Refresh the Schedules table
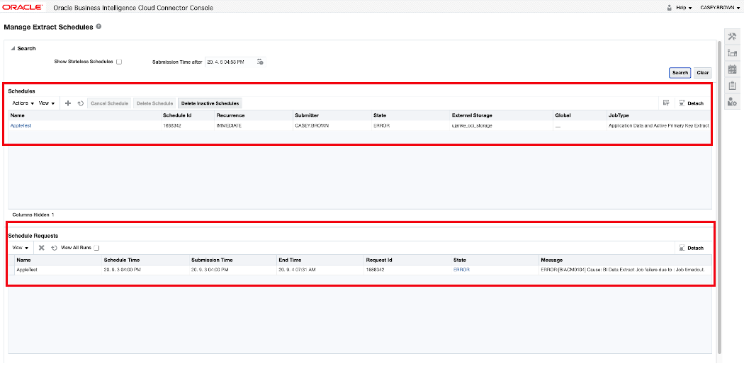744x366 pixels. click(x=81, y=103)
